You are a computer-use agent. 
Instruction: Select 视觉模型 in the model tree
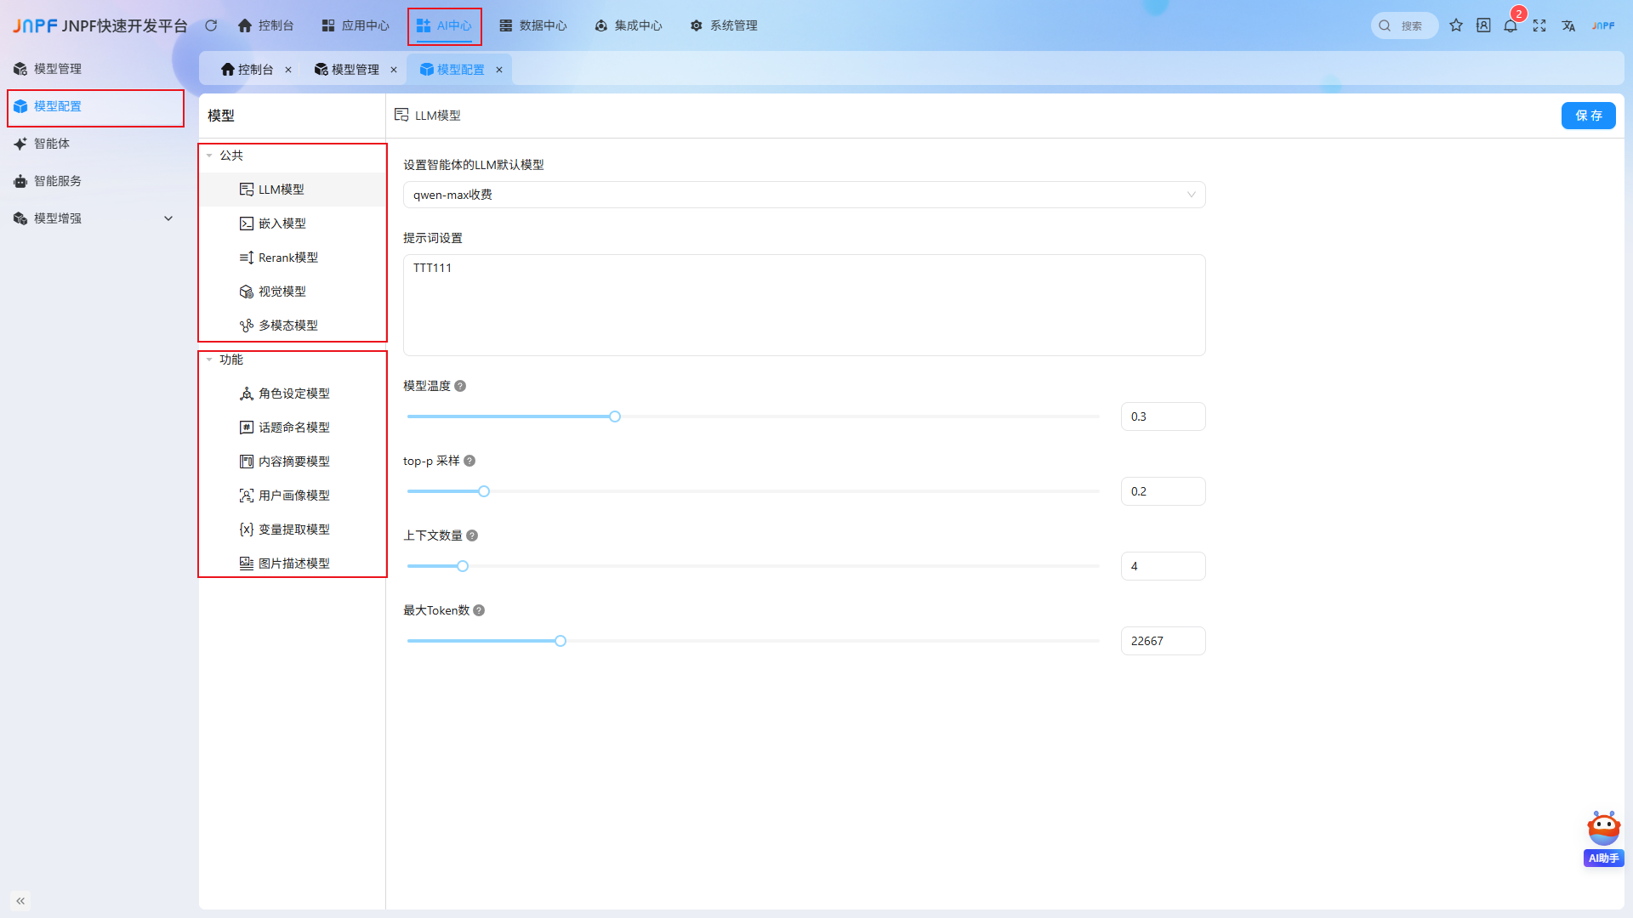tap(293, 292)
